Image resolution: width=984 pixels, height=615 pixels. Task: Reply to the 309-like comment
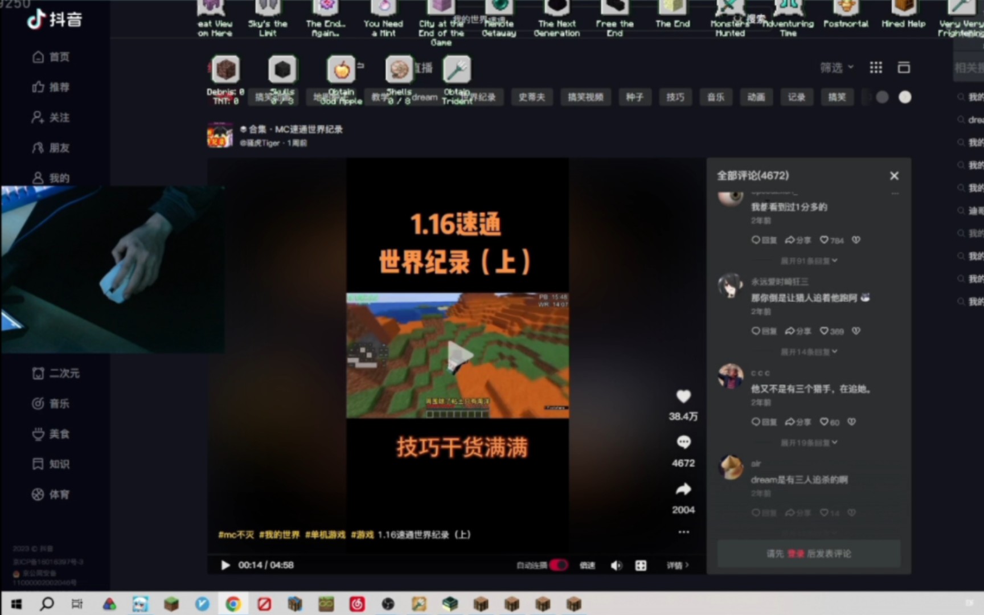pyautogui.click(x=764, y=331)
